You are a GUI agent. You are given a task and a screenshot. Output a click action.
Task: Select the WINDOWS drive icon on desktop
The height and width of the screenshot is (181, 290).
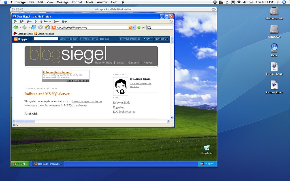[x=274, y=29]
